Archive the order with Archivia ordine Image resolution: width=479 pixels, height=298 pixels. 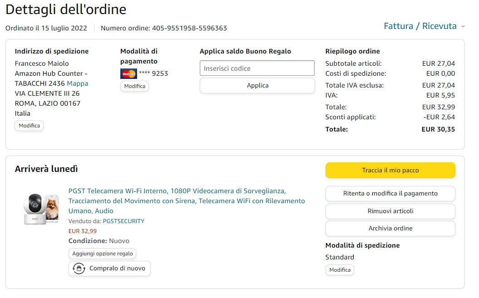click(390, 229)
